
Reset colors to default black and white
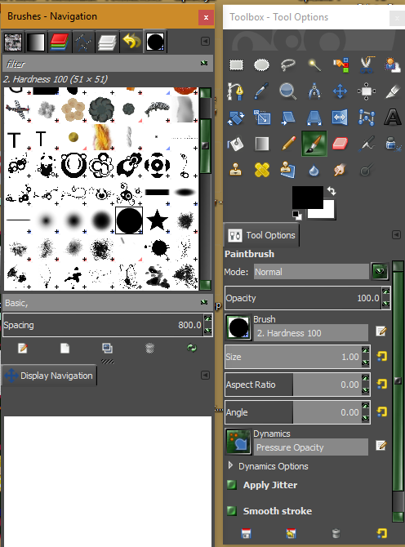297,216
